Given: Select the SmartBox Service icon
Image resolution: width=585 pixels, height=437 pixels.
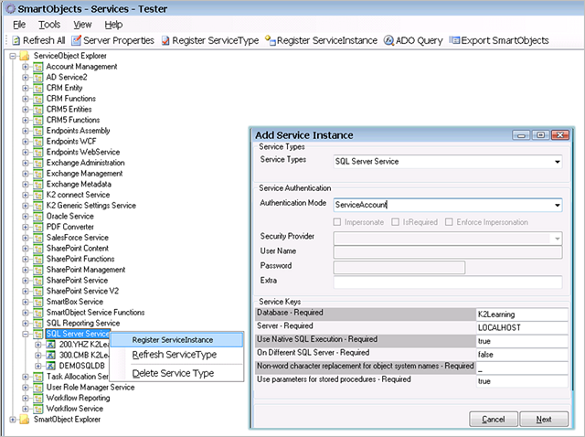Looking at the screenshot, I should pos(37,302).
